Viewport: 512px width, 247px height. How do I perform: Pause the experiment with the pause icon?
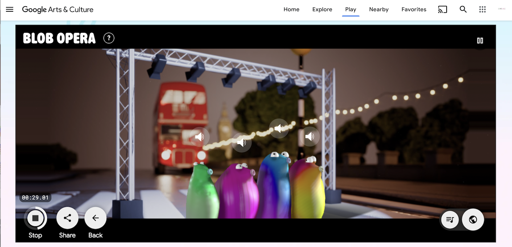tap(480, 41)
